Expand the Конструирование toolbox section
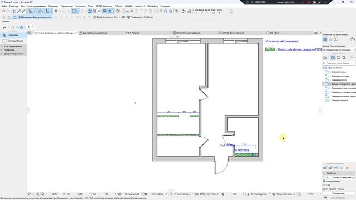Viewport: 356px width, 200px height. [x=13, y=46]
